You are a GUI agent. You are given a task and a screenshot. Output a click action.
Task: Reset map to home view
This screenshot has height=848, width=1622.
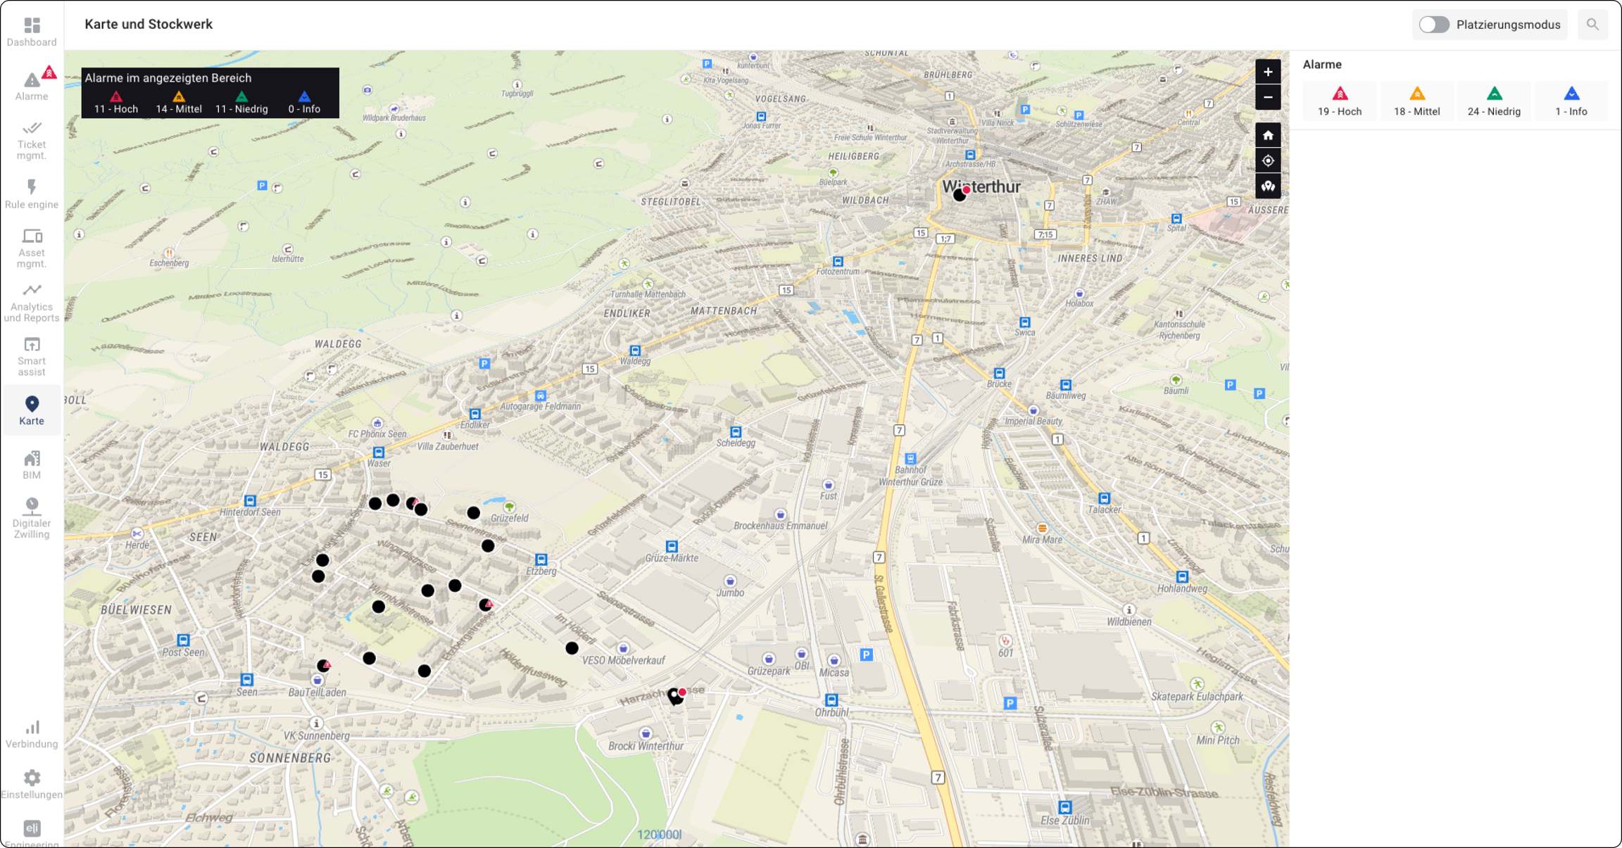(x=1268, y=135)
